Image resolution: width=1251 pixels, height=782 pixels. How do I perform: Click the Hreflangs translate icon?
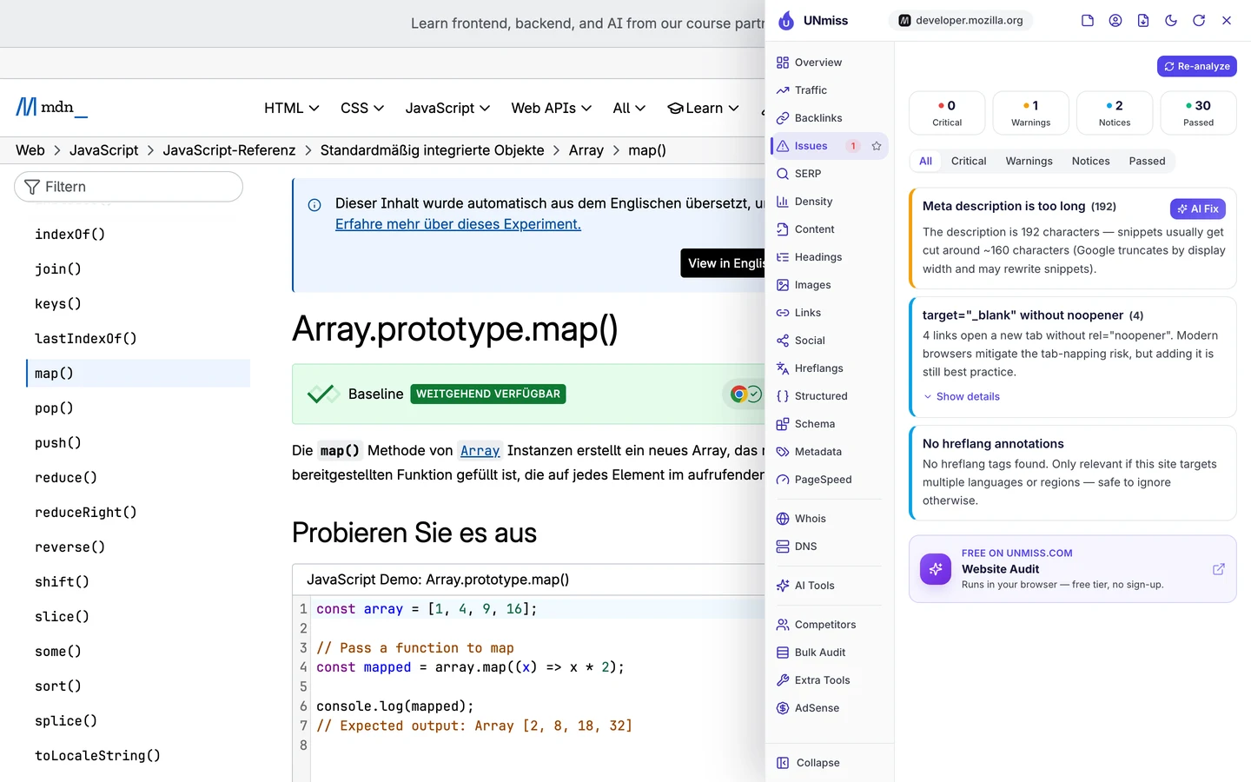pyautogui.click(x=783, y=368)
